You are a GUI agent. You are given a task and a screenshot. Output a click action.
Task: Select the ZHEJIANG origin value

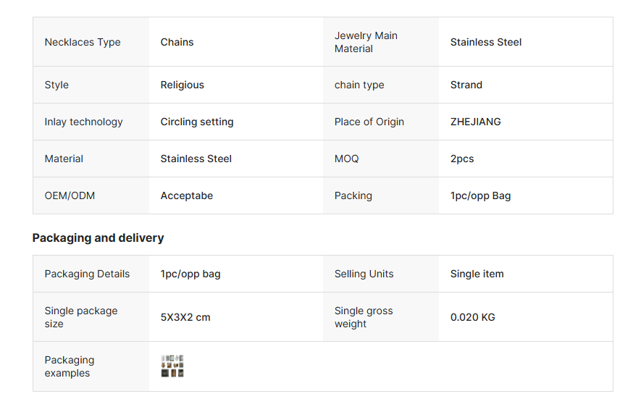click(x=475, y=122)
